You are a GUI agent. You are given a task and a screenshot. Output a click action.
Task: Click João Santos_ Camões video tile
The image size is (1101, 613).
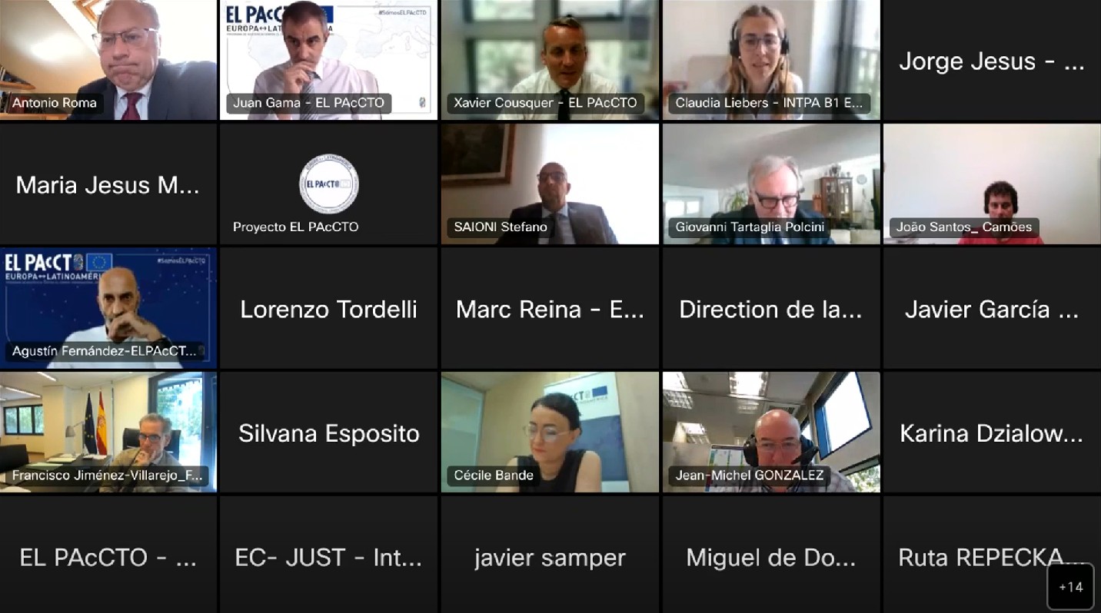(992, 184)
